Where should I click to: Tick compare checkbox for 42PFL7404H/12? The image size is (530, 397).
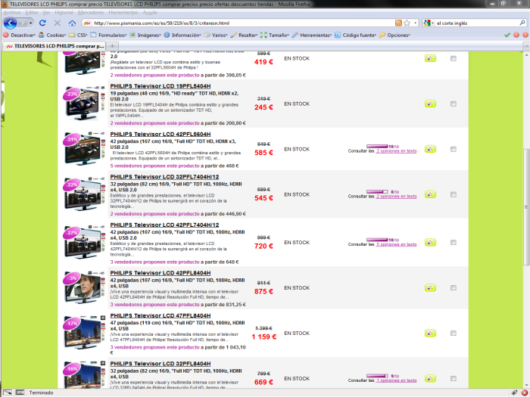[454, 243]
